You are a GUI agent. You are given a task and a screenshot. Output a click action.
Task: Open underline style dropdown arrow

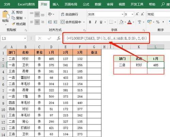(105, 22)
